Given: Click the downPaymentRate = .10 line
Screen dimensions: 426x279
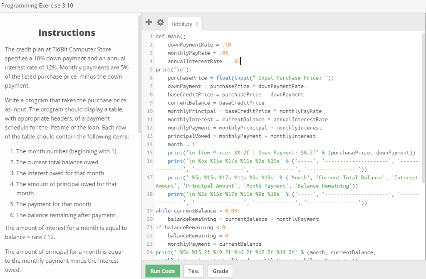Looking at the screenshot, I should tap(199, 45).
